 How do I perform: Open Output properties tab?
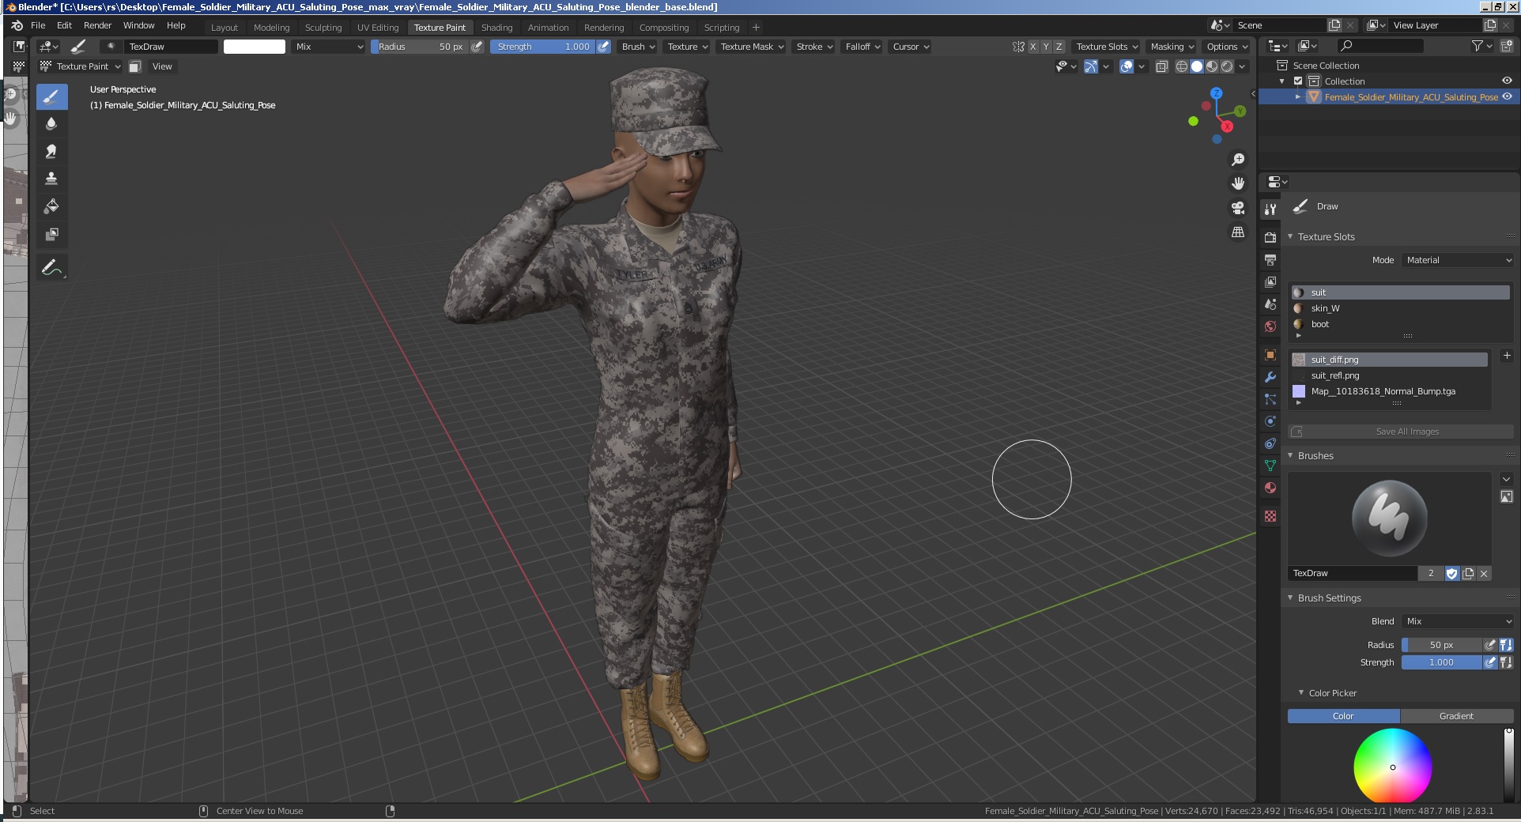click(1270, 259)
